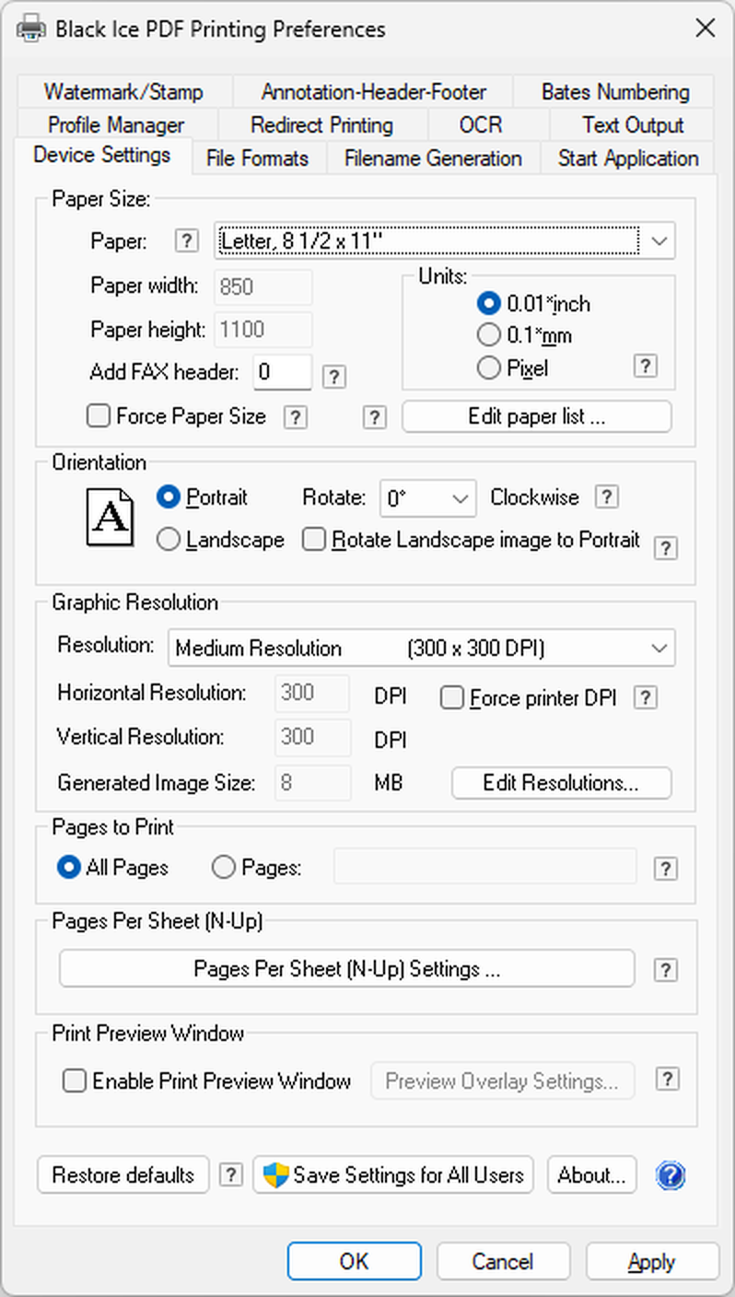This screenshot has height=1297, width=735.
Task: Open the OCR tab
Action: point(488,124)
